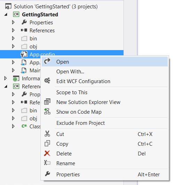Select Edit WCF Configuration menu entry

[105, 81]
